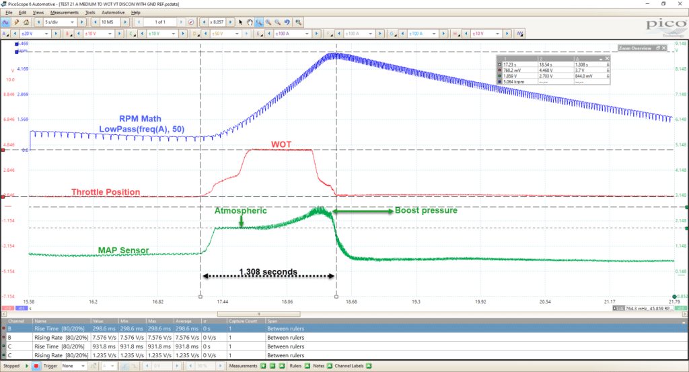This screenshot has width=689, height=372.
Task: Select the window zoom tool
Action: point(259,22)
